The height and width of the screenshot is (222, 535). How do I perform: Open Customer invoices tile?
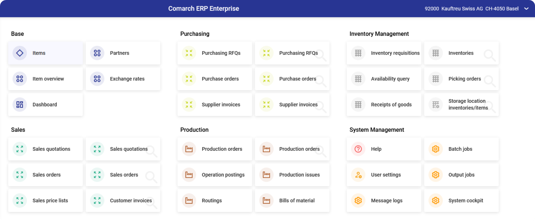coord(123,201)
